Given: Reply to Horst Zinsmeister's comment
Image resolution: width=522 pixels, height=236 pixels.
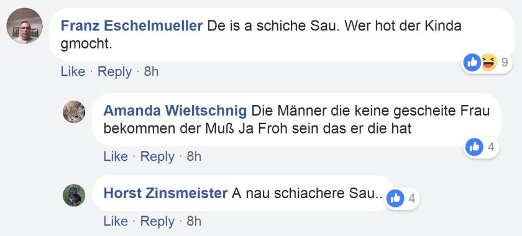Looking at the screenshot, I should pos(157,221).
